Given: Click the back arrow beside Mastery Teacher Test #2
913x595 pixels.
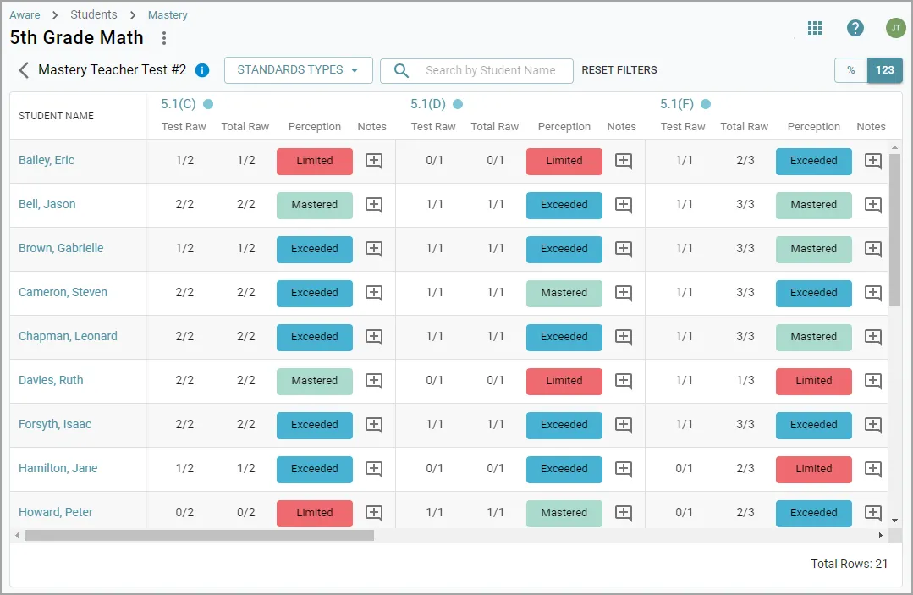Looking at the screenshot, I should [x=23, y=70].
